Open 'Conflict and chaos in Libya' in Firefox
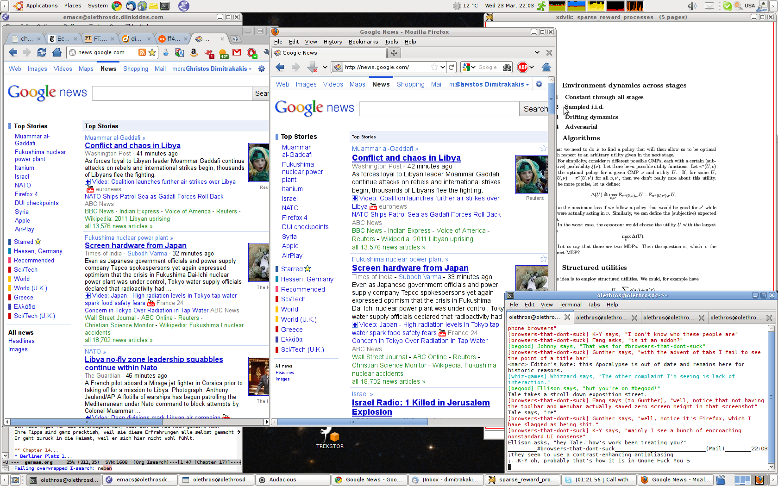The height and width of the screenshot is (486, 778). click(x=406, y=158)
